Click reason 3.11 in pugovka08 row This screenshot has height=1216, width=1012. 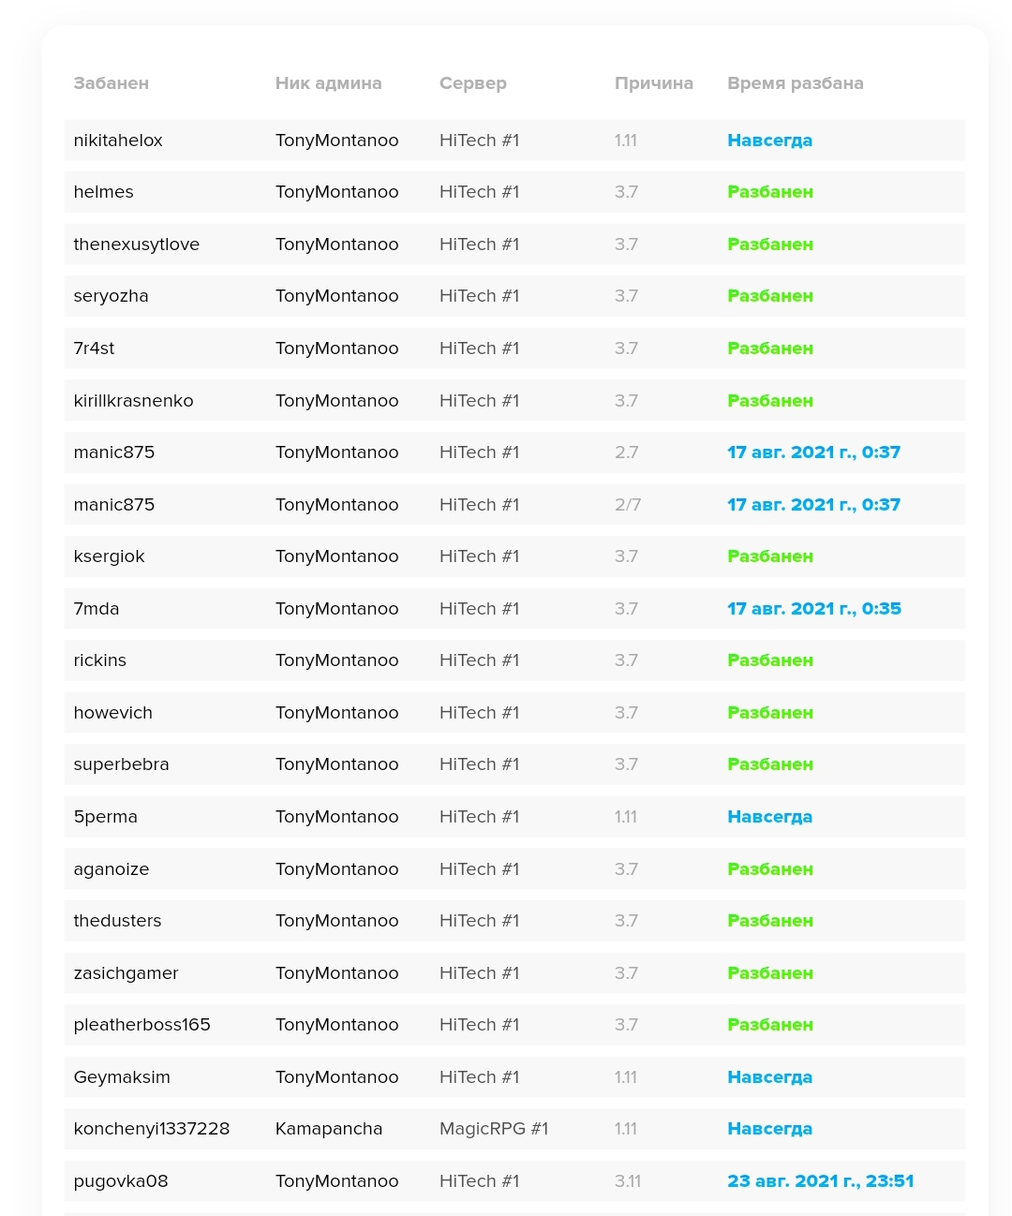628,1181
